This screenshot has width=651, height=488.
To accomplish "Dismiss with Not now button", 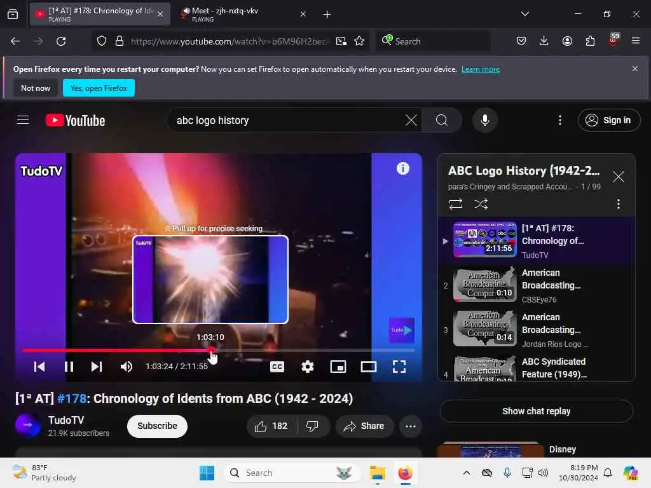I will [x=36, y=88].
